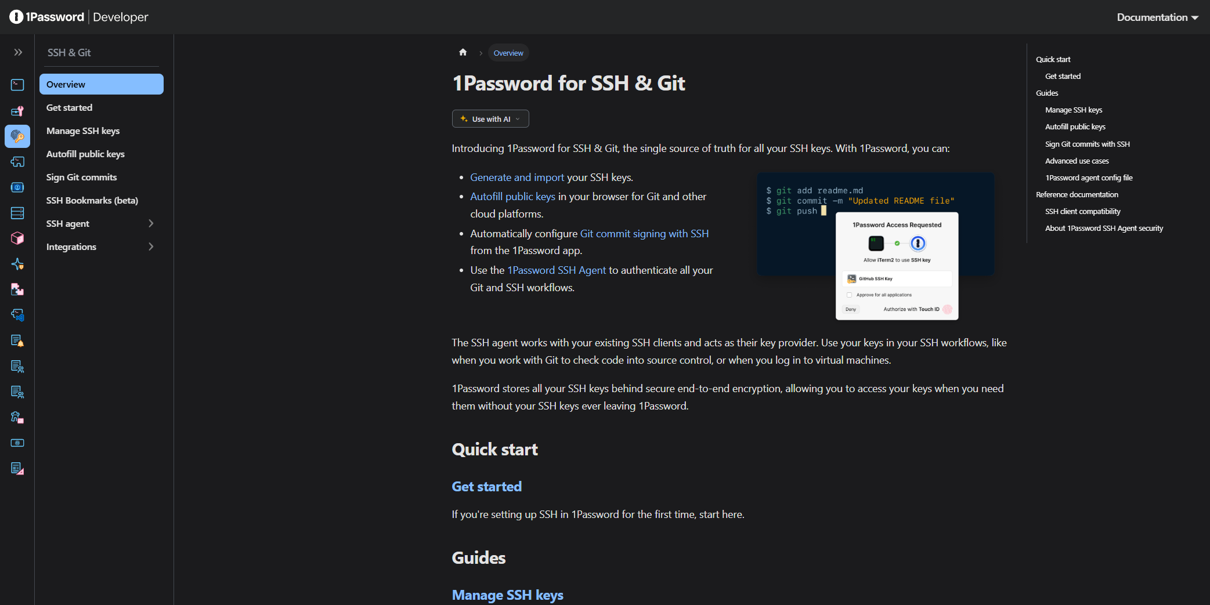Open the document with pink triangle icon
This screenshot has width=1210, height=605.
pos(17,468)
